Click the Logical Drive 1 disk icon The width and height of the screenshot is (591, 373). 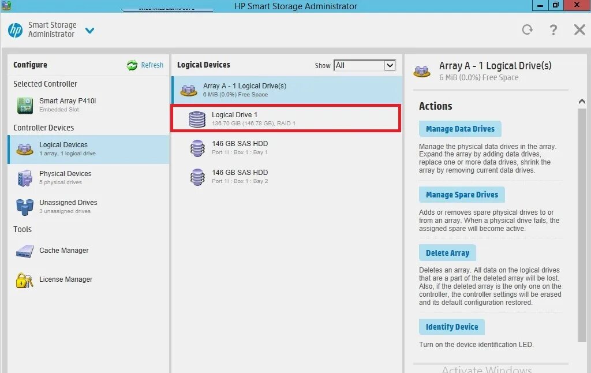(197, 119)
